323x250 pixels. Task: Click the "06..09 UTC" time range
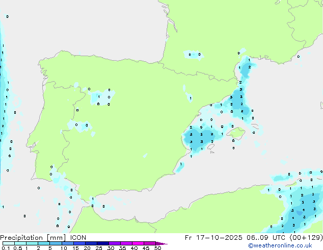[266, 238]
